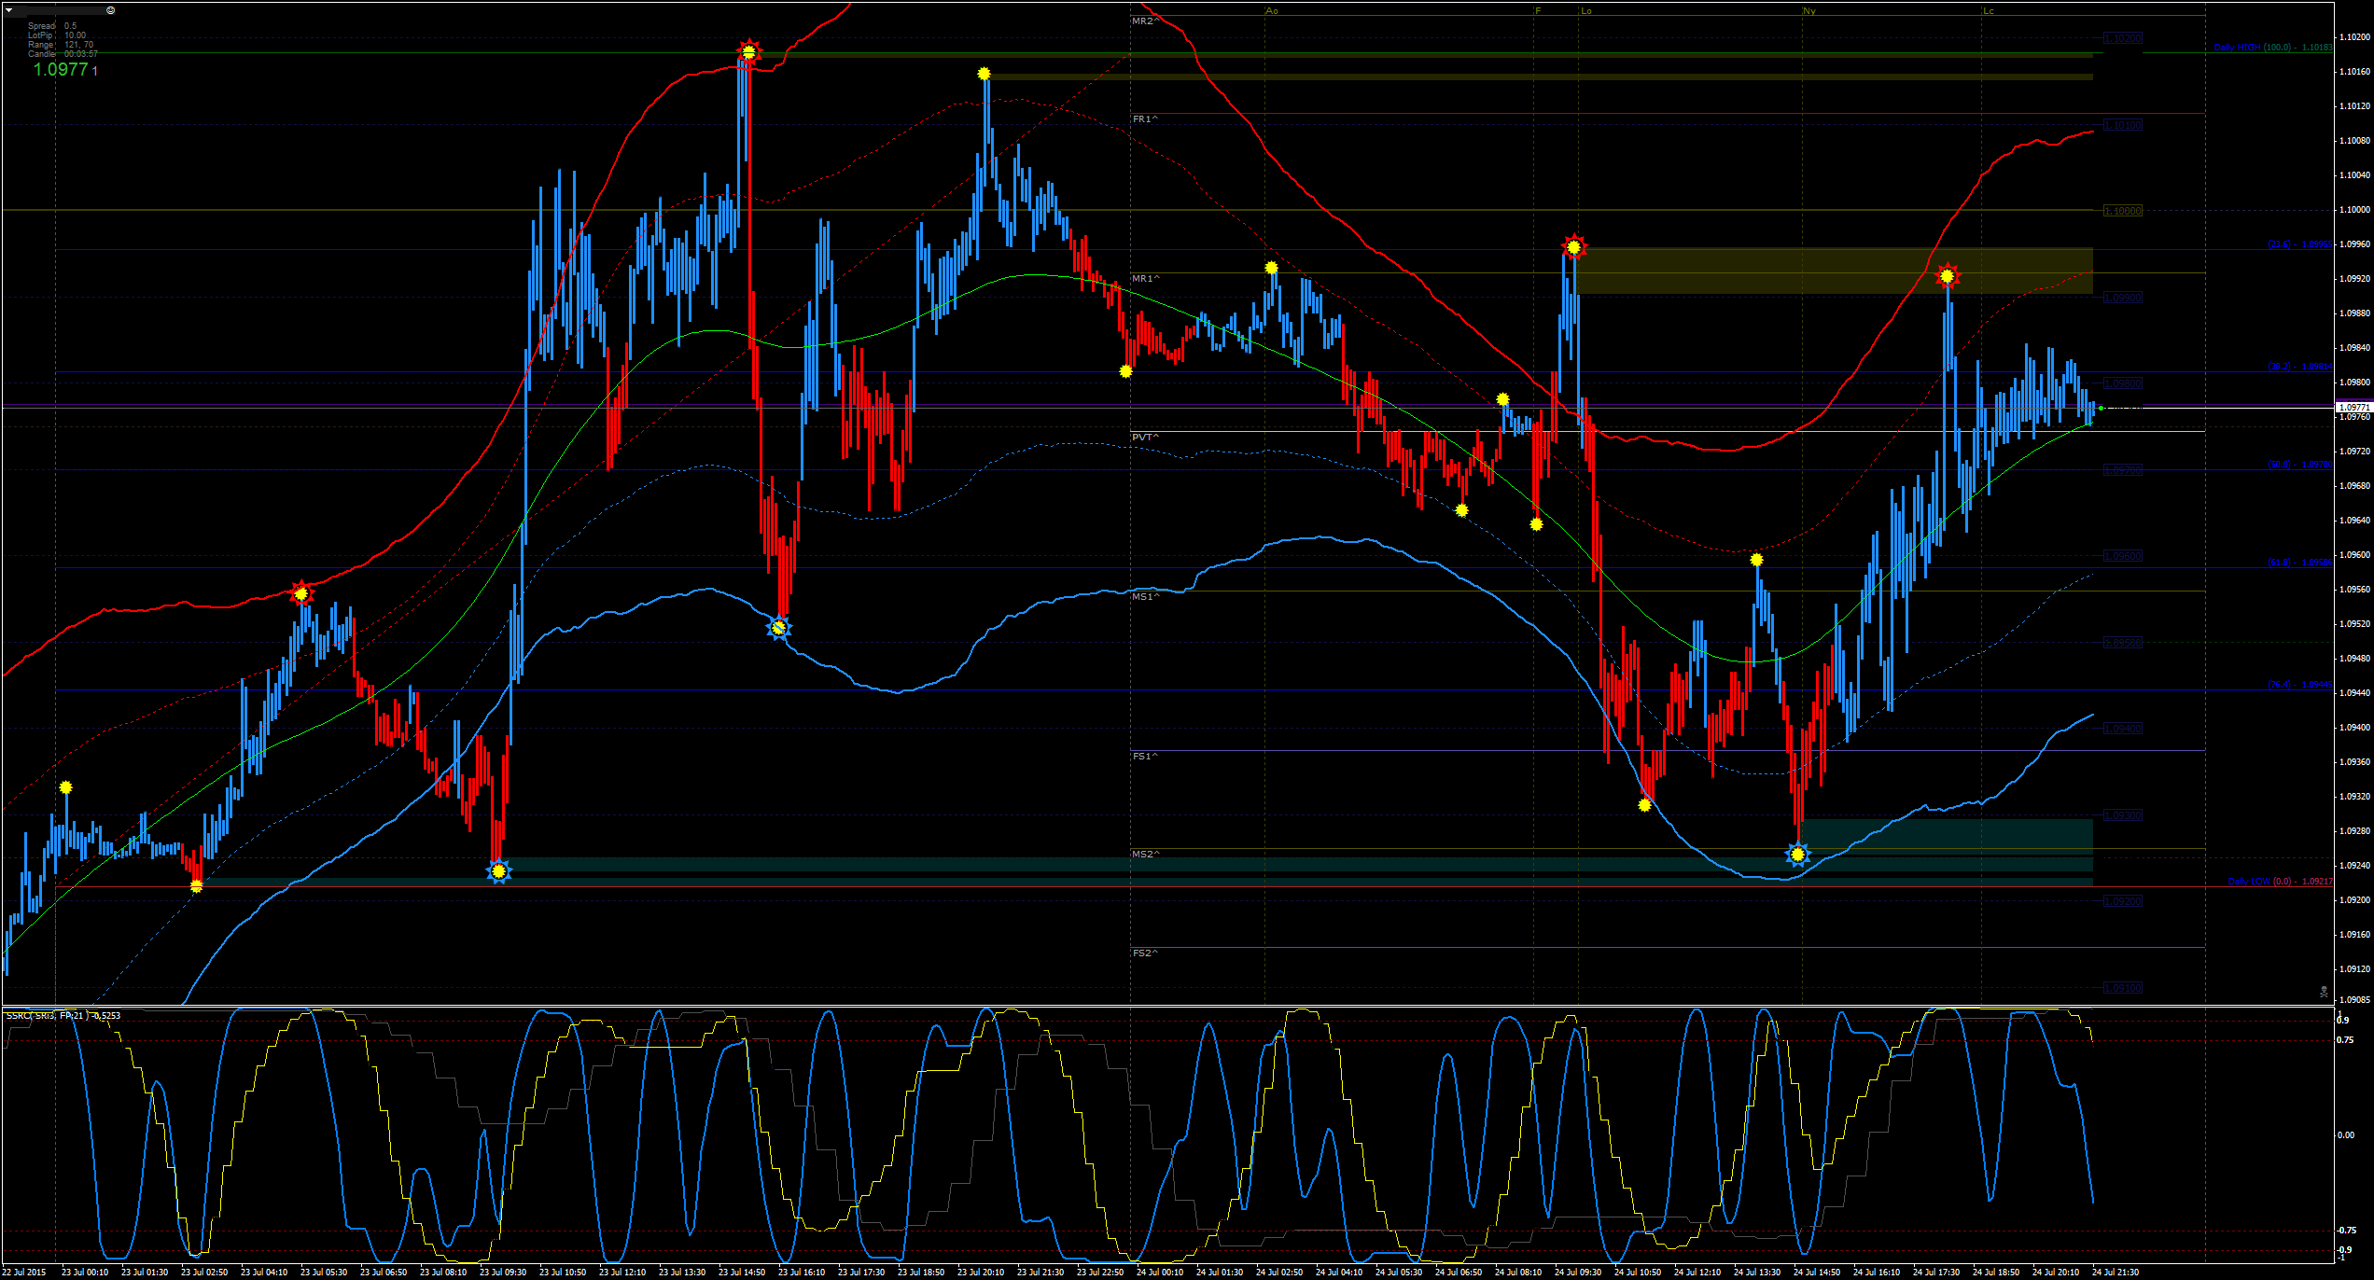Click the 'Daily HIGH (100.0) - 1.10183' label

click(2273, 48)
